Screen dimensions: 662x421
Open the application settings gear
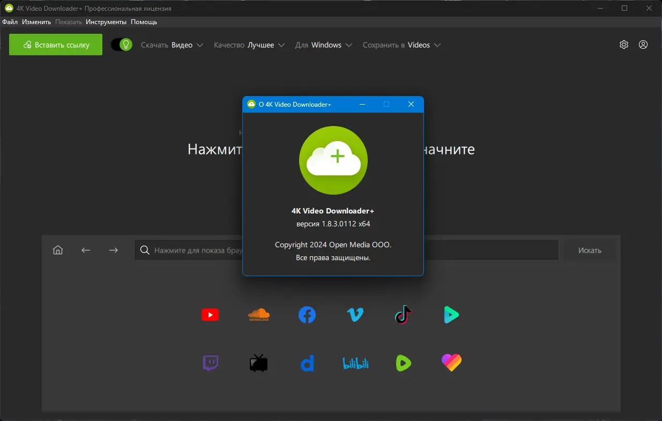pos(623,45)
